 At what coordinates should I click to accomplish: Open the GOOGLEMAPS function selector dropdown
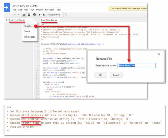coord(55,15)
